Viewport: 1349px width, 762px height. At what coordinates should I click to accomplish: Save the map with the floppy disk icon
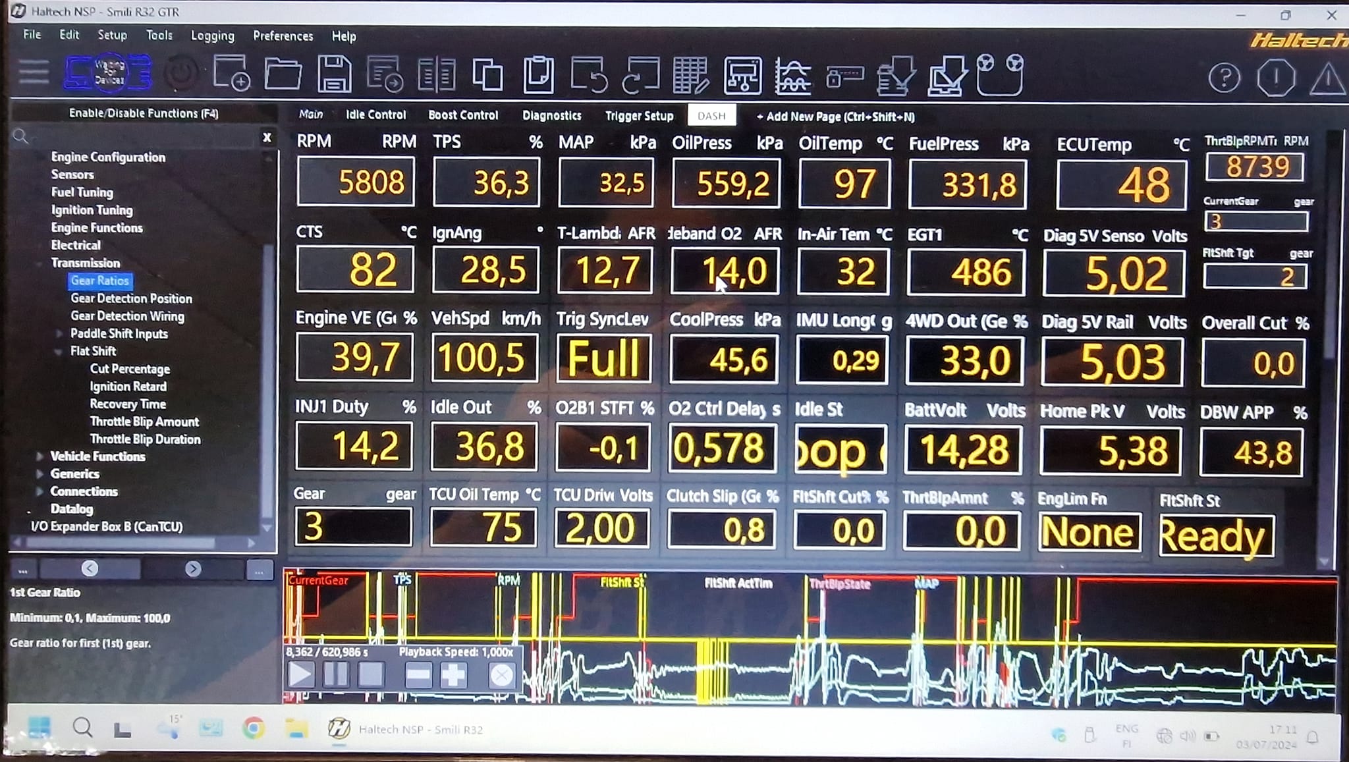tap(334, 73)
